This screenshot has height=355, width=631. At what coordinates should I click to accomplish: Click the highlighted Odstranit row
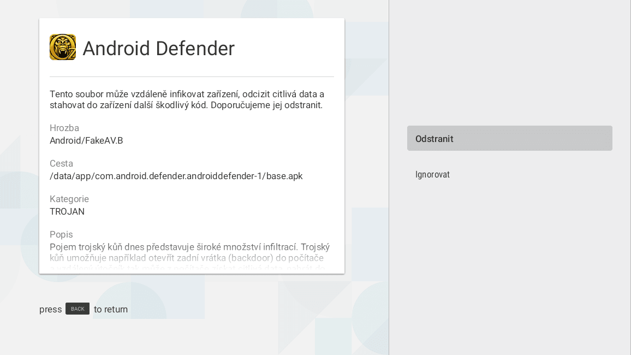click(510, 138)
